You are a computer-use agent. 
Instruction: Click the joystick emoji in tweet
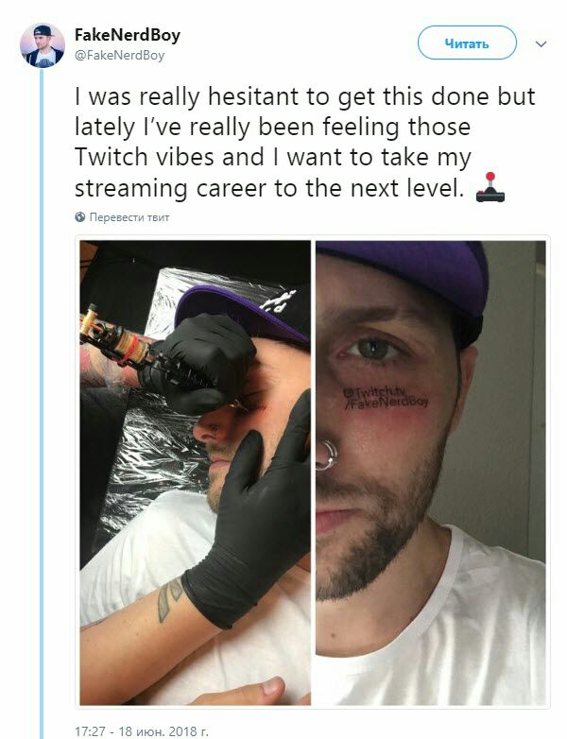(x=490, y=187)
